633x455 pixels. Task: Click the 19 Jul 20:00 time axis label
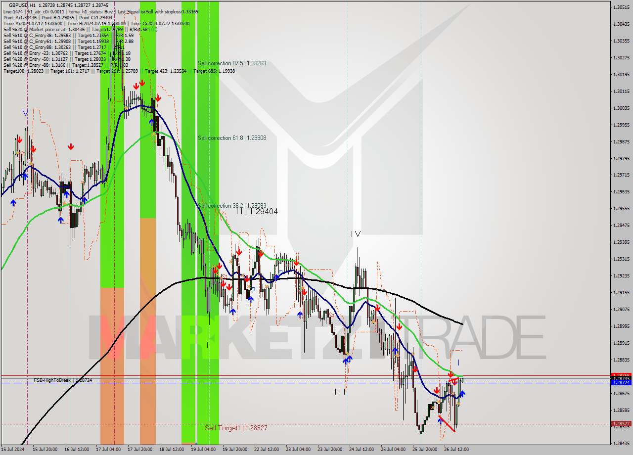(x=235, y=450)
